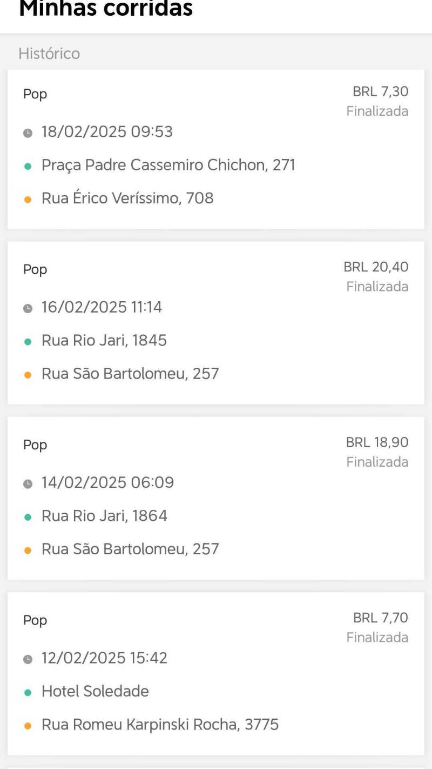Tap the Hotel Soledade pickup location
Viewport: 432px width, 769px height.
(x=95, y=691)
